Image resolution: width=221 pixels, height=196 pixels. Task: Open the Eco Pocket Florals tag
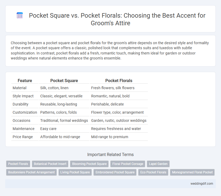pos(153,172)
